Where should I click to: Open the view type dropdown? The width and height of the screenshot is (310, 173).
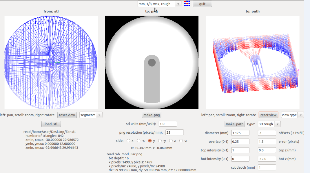(x=292, y=115)
